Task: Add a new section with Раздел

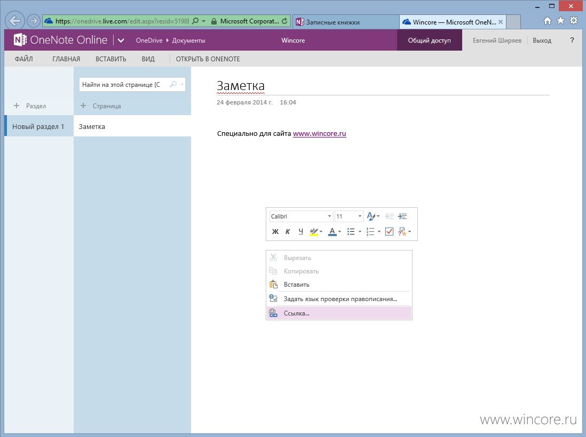Action: coord(29,106)
